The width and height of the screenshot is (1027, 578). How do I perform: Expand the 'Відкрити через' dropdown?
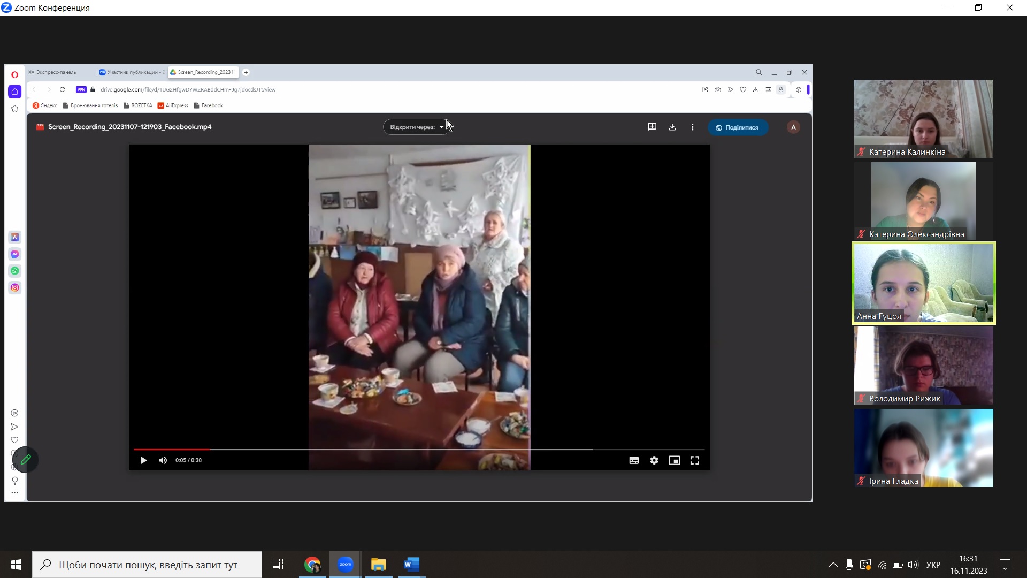(417, 127)
